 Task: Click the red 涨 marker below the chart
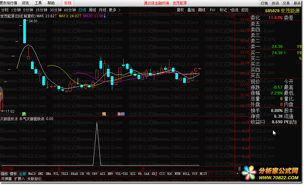(x=119, y=114)
